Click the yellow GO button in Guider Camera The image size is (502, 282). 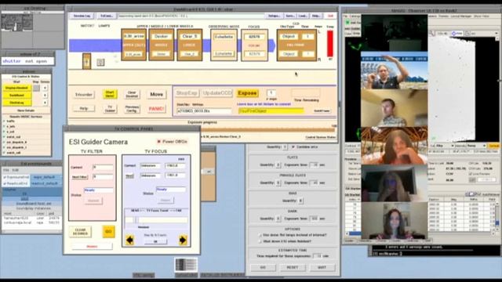coord(108,232)
